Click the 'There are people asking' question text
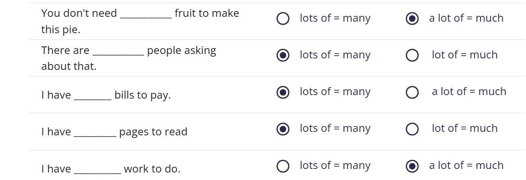This screenshot has height=180, width=526. pos(129,58)
